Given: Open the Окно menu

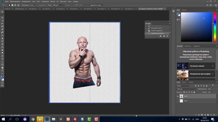Looking at the screenshot, I should (69, 1).
